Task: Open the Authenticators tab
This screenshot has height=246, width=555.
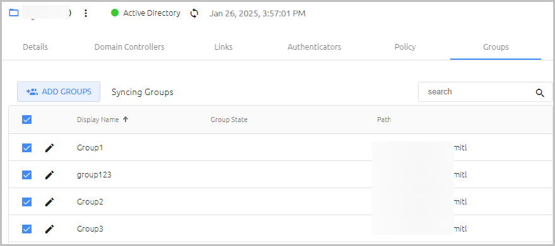Action: tap(314, 47)
